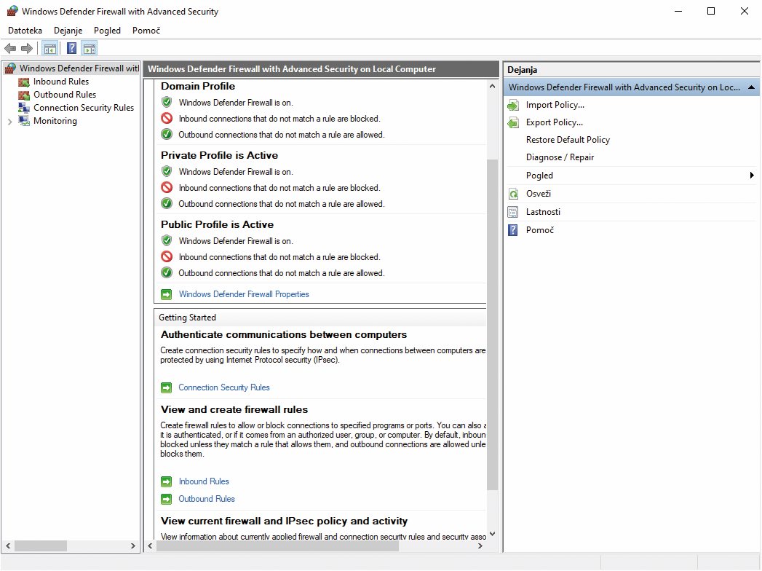Screen dimensions: 762x571
Task: Toggle the Action pane toolbar icon
Action: pyautogui.click(x=90, y=48)
